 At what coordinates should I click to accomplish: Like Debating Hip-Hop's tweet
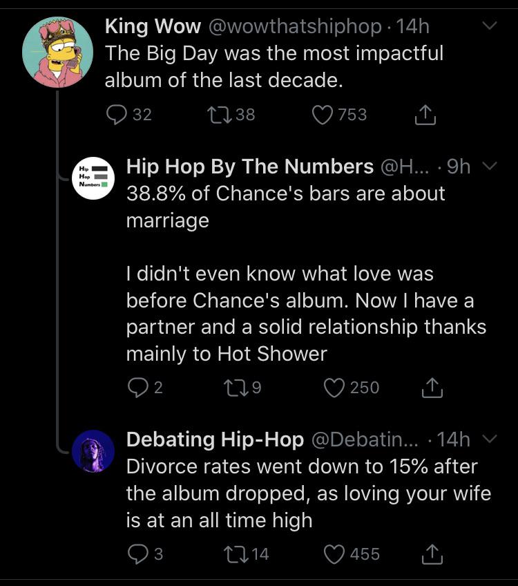pyautogui.click(x=336, y=554)
